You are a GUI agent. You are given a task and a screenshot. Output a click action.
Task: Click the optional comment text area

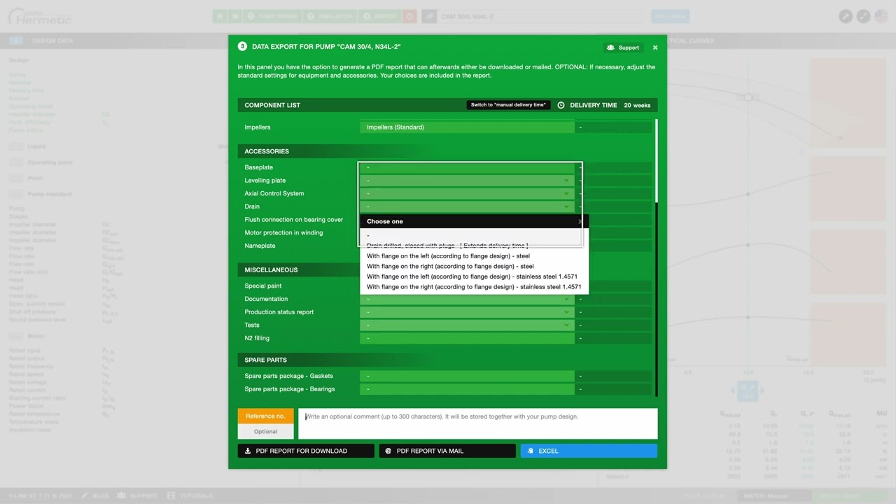(478, 423)
